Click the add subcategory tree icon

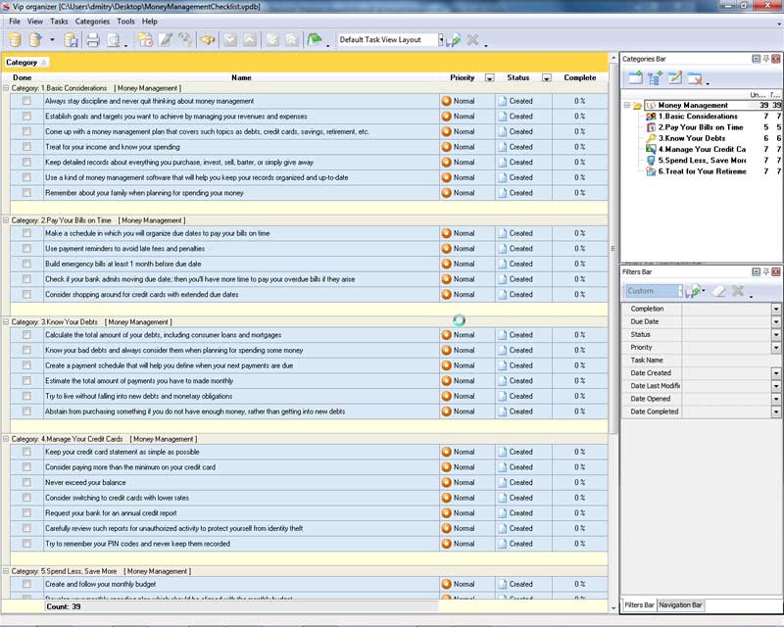coord(654,78)
